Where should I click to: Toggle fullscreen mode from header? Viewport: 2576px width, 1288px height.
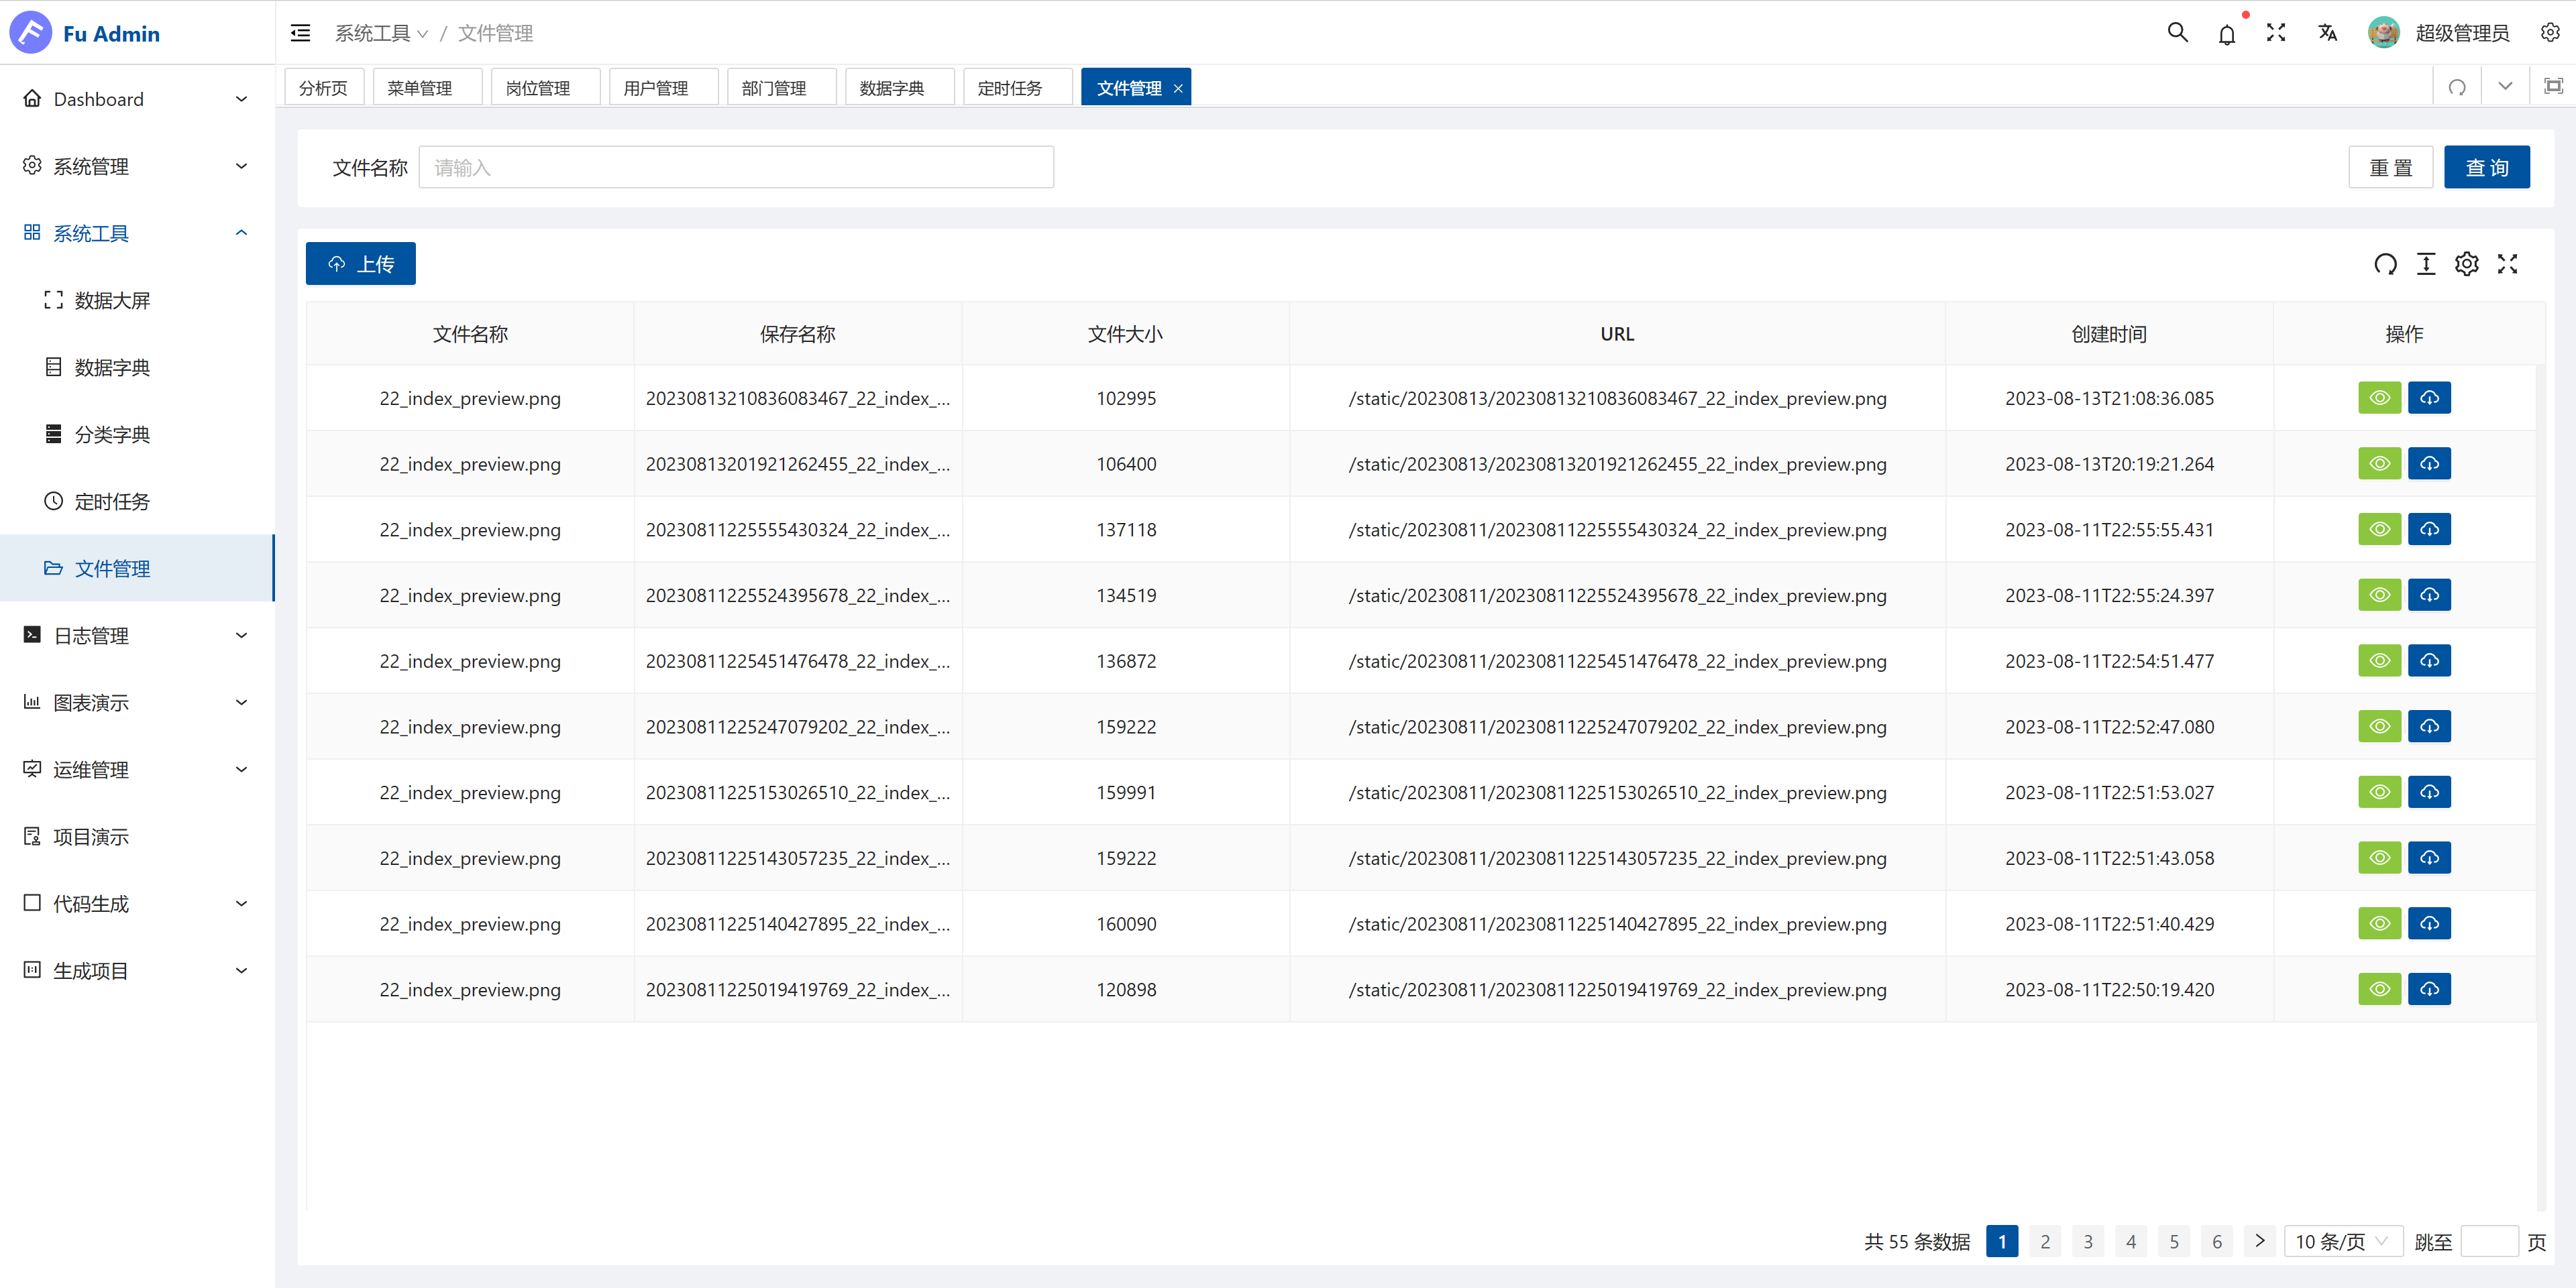point(2276,33)
